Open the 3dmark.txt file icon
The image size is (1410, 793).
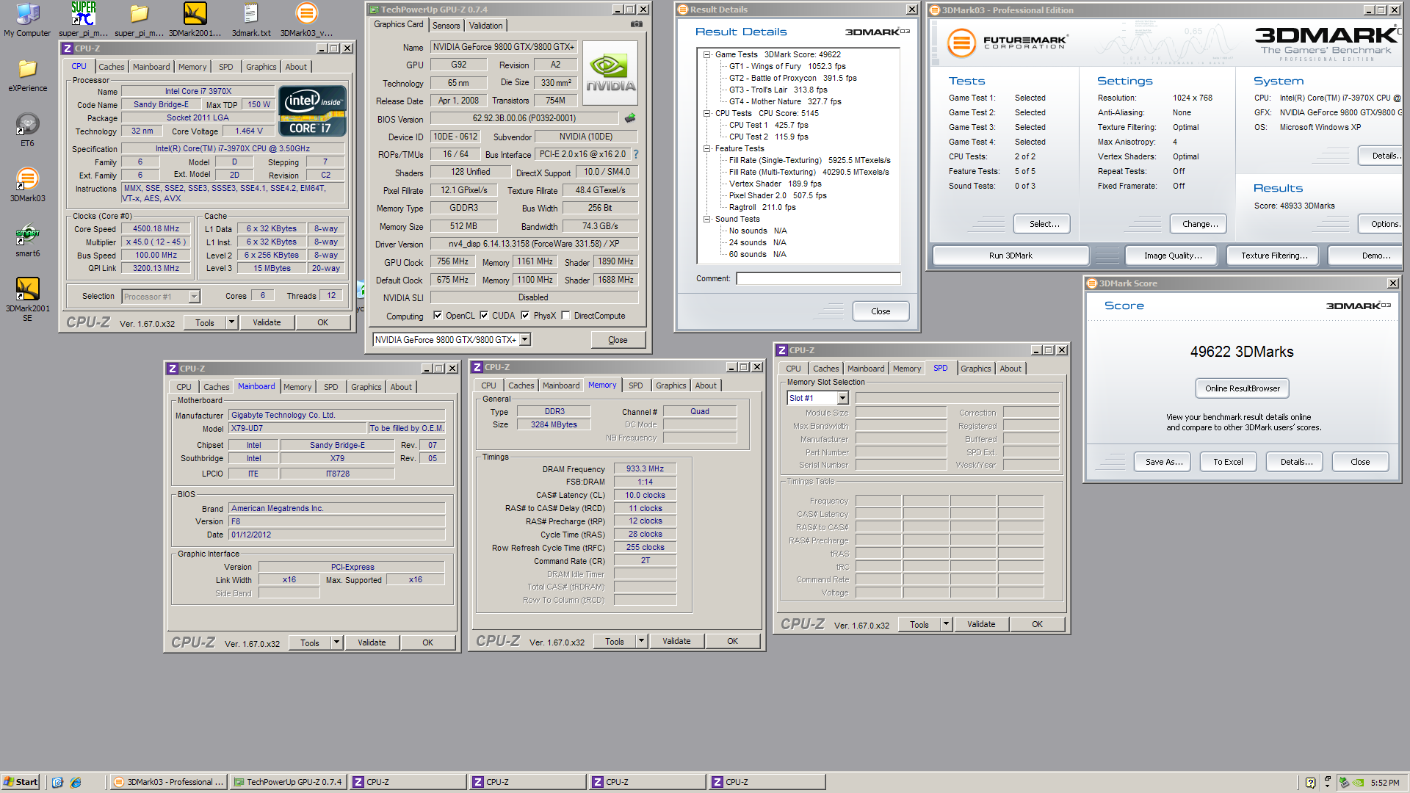coord(250,19)
